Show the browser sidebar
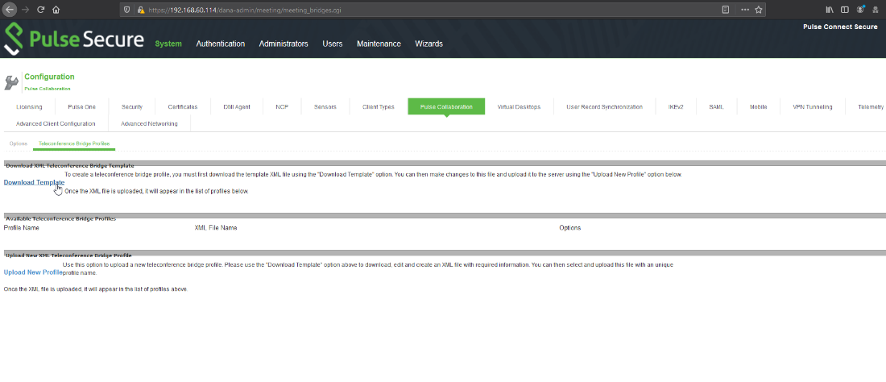 click(845, 10)
